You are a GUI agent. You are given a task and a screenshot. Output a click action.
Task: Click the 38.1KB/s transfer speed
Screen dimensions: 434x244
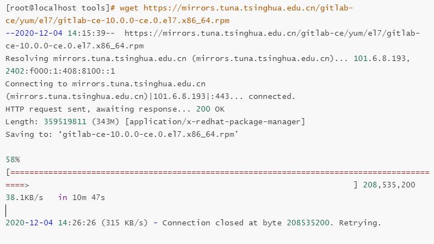coord(25,197)
